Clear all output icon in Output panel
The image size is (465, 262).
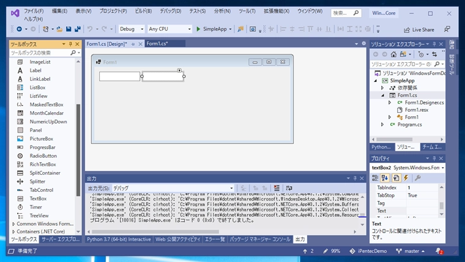click(x=277, y=188)
